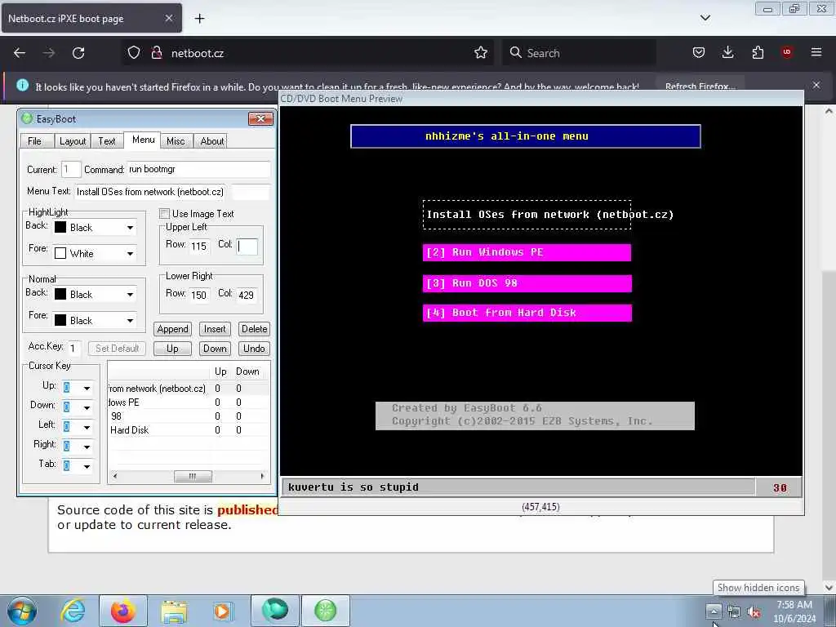Click network status tray icon
Screen dimensions: 836x627
click(x=734, y=612)
